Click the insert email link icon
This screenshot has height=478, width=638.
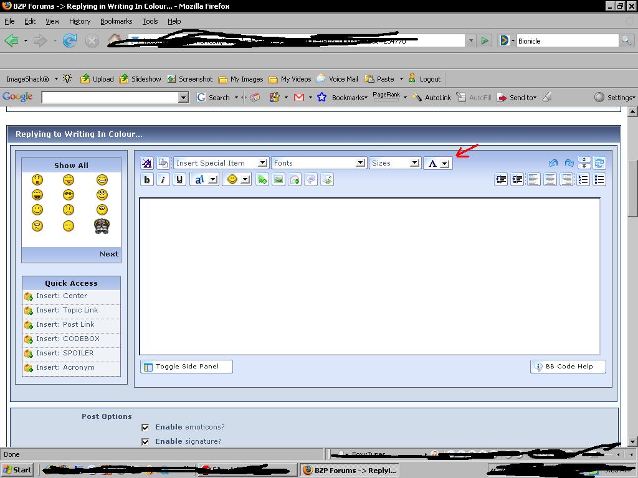[x=295, y=179]
